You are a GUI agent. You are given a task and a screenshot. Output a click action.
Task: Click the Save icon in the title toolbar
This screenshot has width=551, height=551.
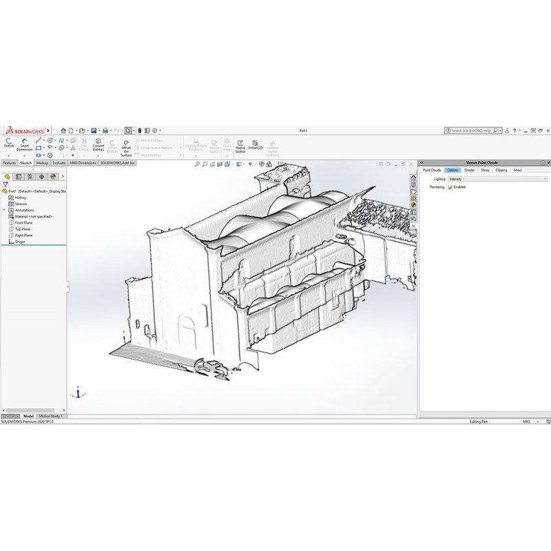[94, 130]
